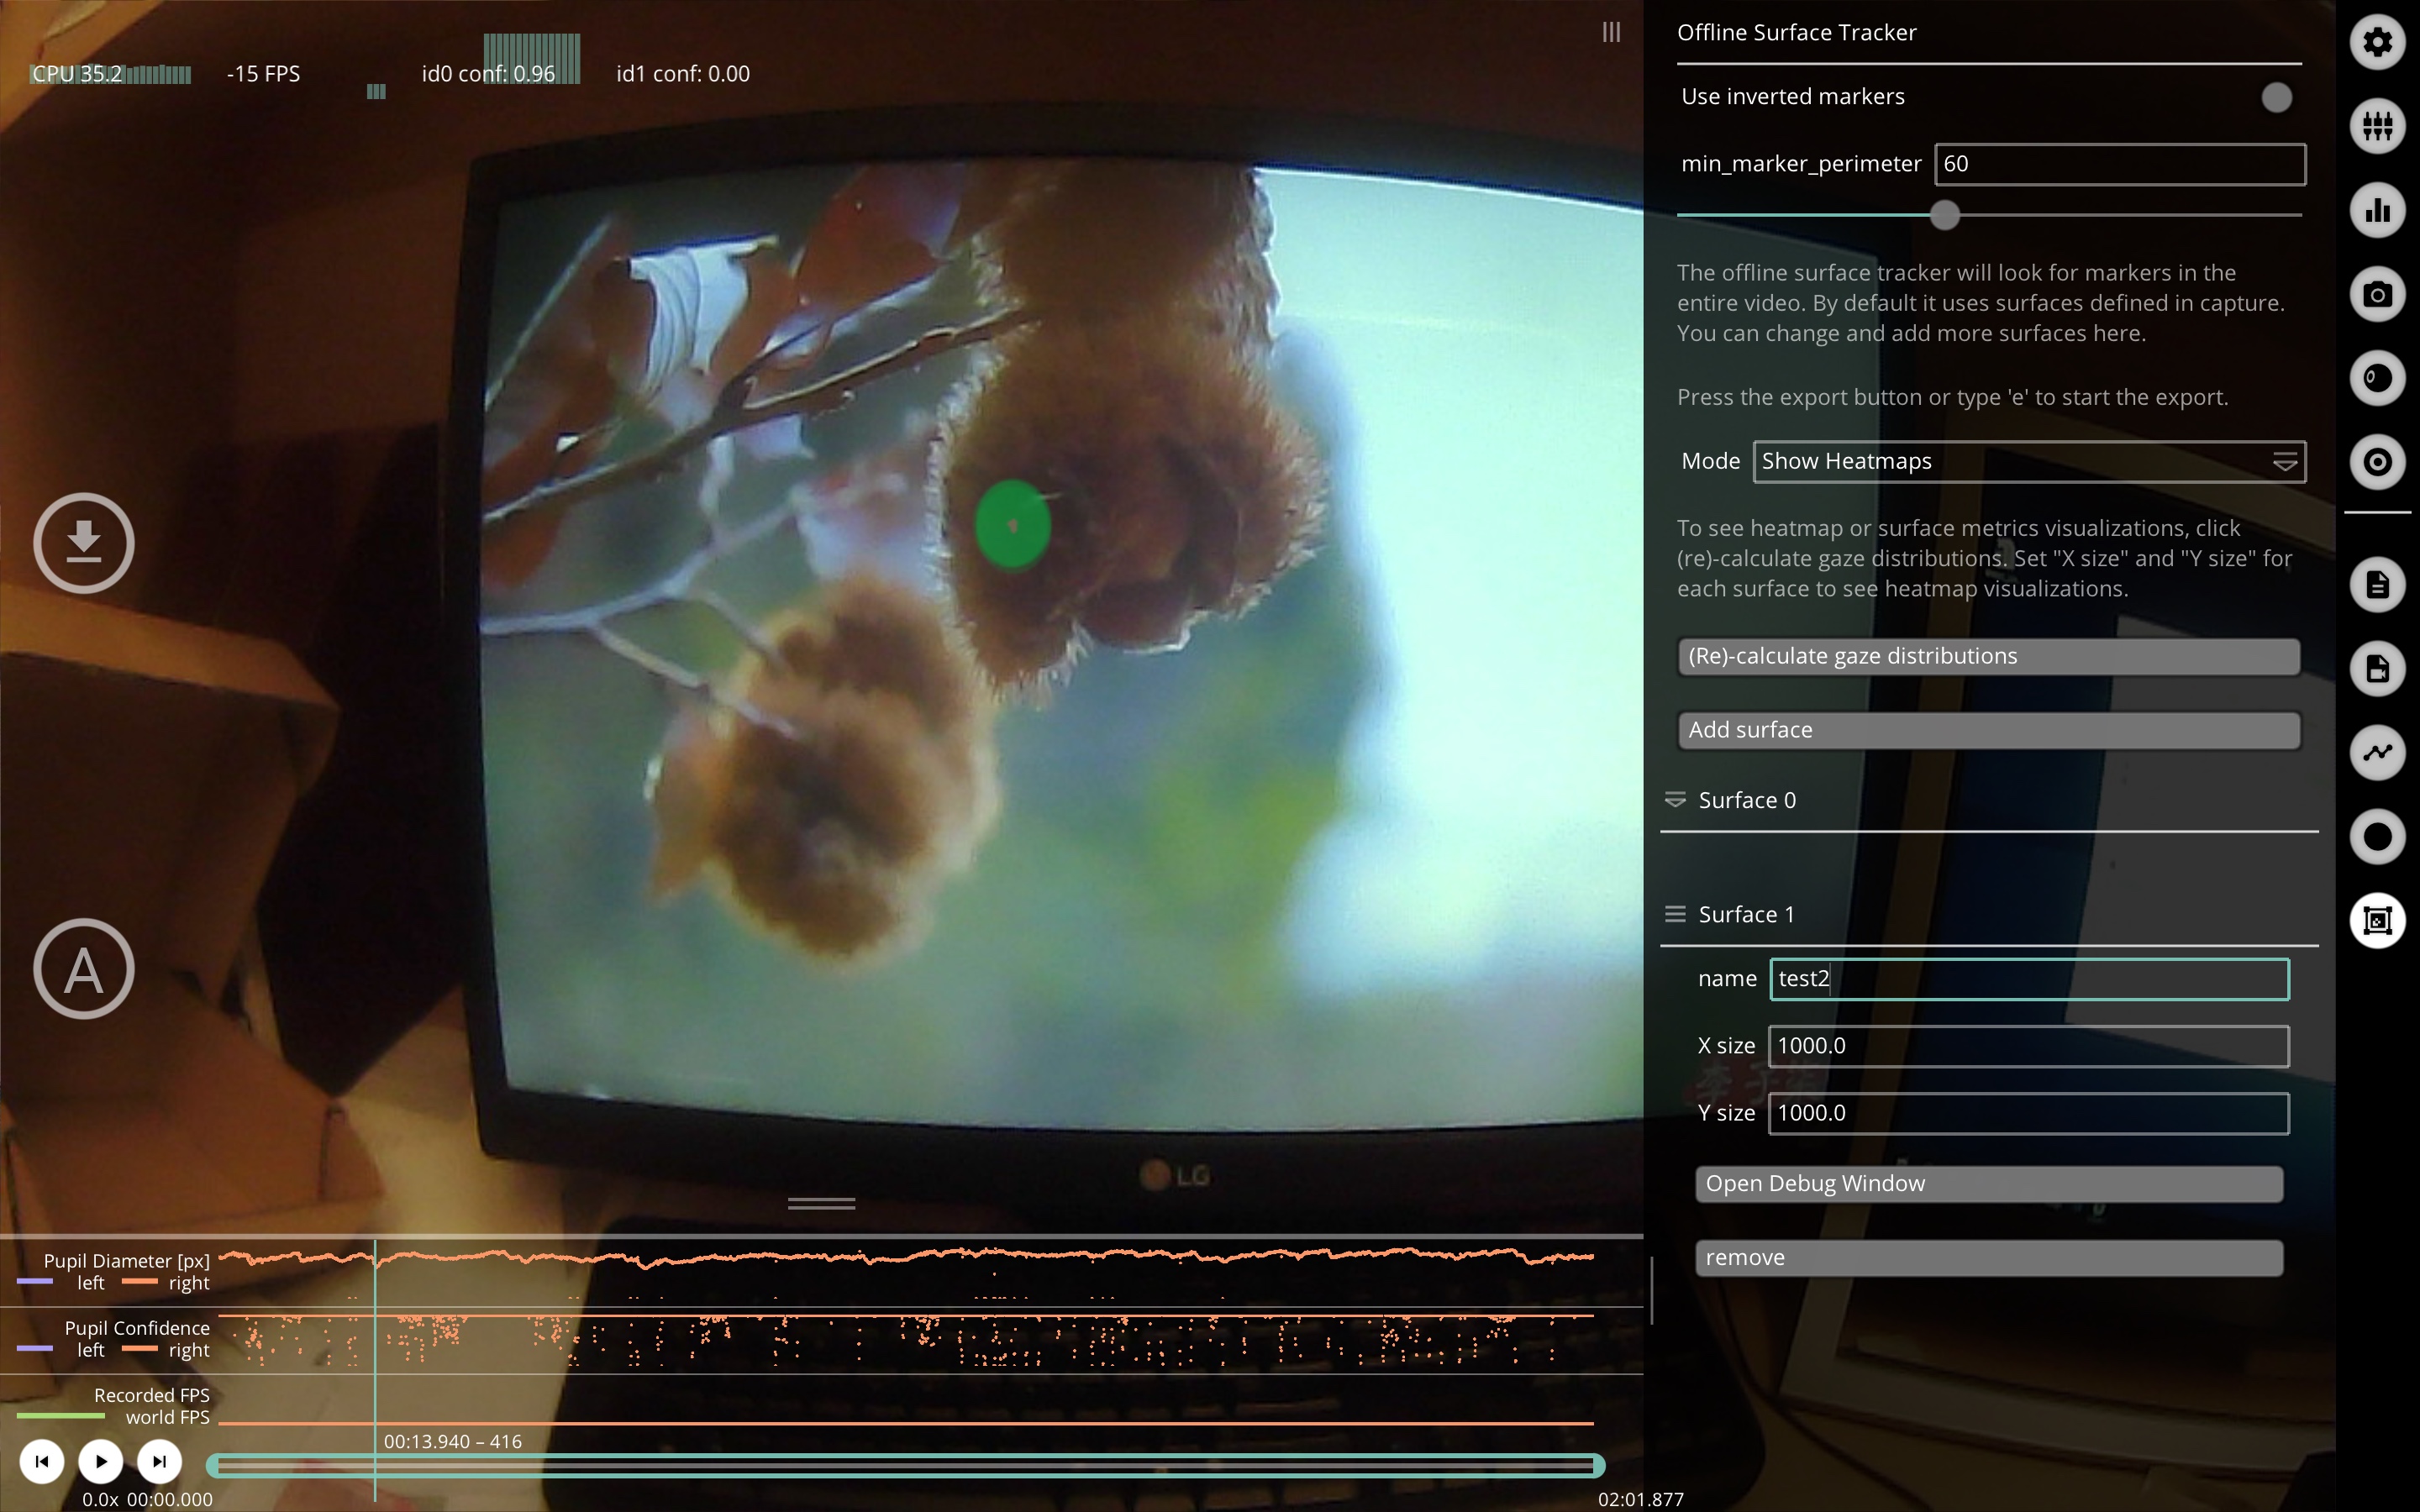
Task: Click the Pupil Confidence timeline label
Action: pyautogui.click(x=137, y=1328)
